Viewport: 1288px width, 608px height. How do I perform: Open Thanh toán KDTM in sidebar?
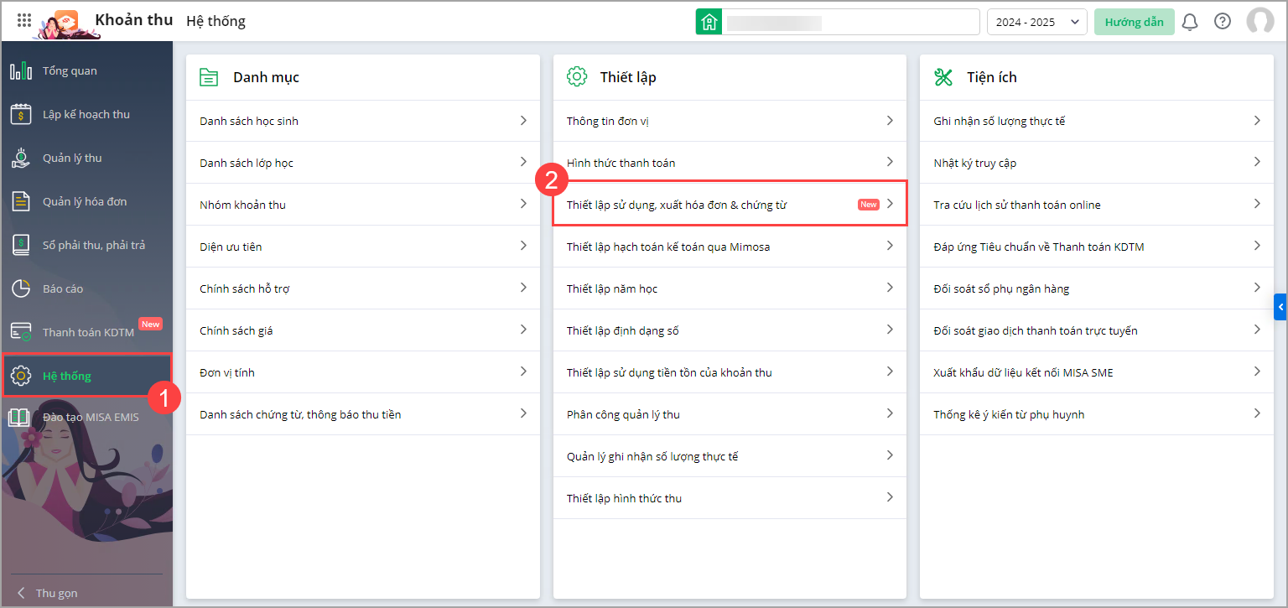click(88, 332)
